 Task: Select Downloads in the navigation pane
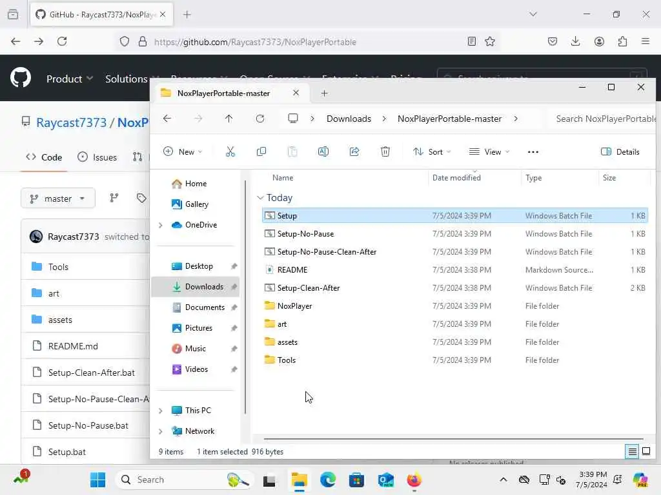pos(196,287)
